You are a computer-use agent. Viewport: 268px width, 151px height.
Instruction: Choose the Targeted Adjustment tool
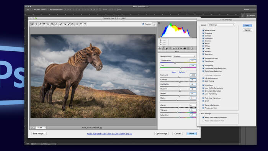pos(48,24)
